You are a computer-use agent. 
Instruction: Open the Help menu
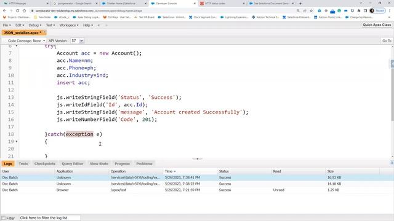point(88,25)
